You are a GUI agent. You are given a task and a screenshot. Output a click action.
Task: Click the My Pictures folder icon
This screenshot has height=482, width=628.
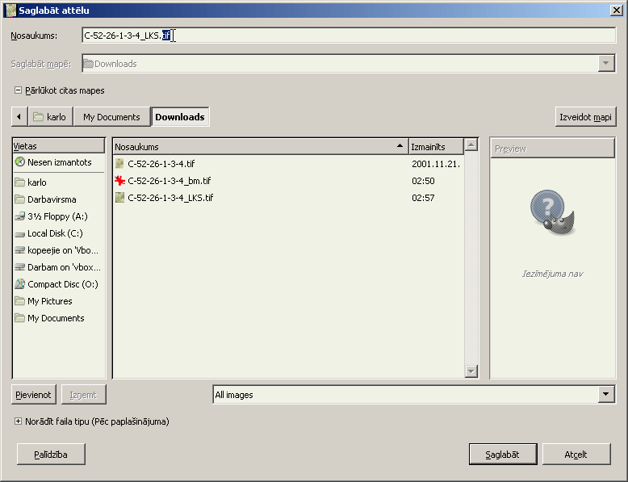(19, 301)
